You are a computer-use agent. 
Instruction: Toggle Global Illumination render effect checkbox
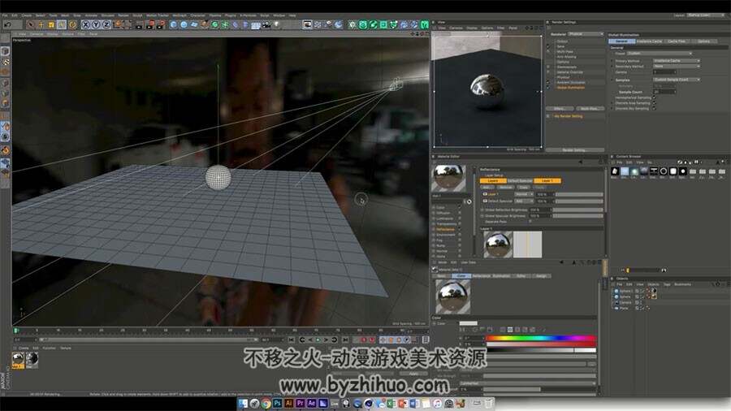tap(548, 88)
